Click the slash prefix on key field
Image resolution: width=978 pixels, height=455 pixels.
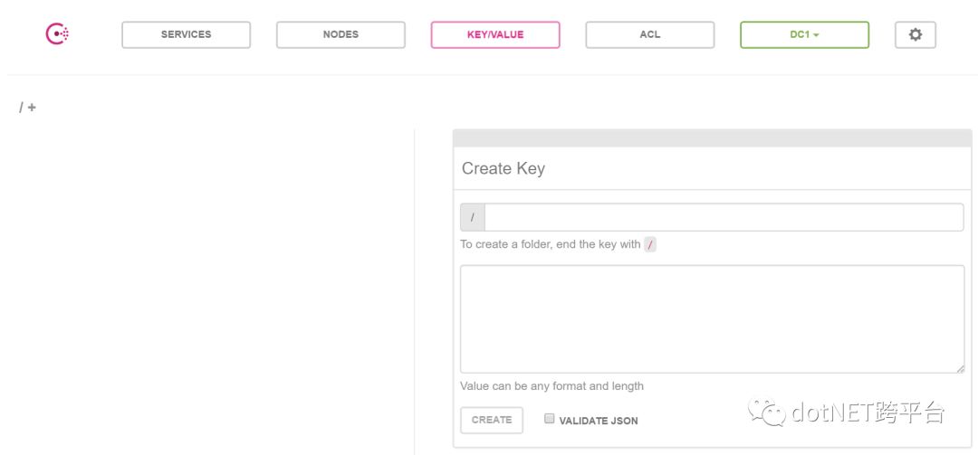tap(473, 218)
